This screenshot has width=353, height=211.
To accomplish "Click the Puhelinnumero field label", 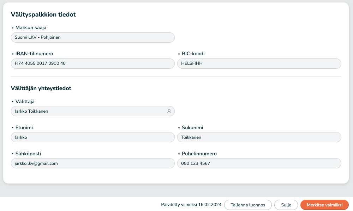I will 199,154.
